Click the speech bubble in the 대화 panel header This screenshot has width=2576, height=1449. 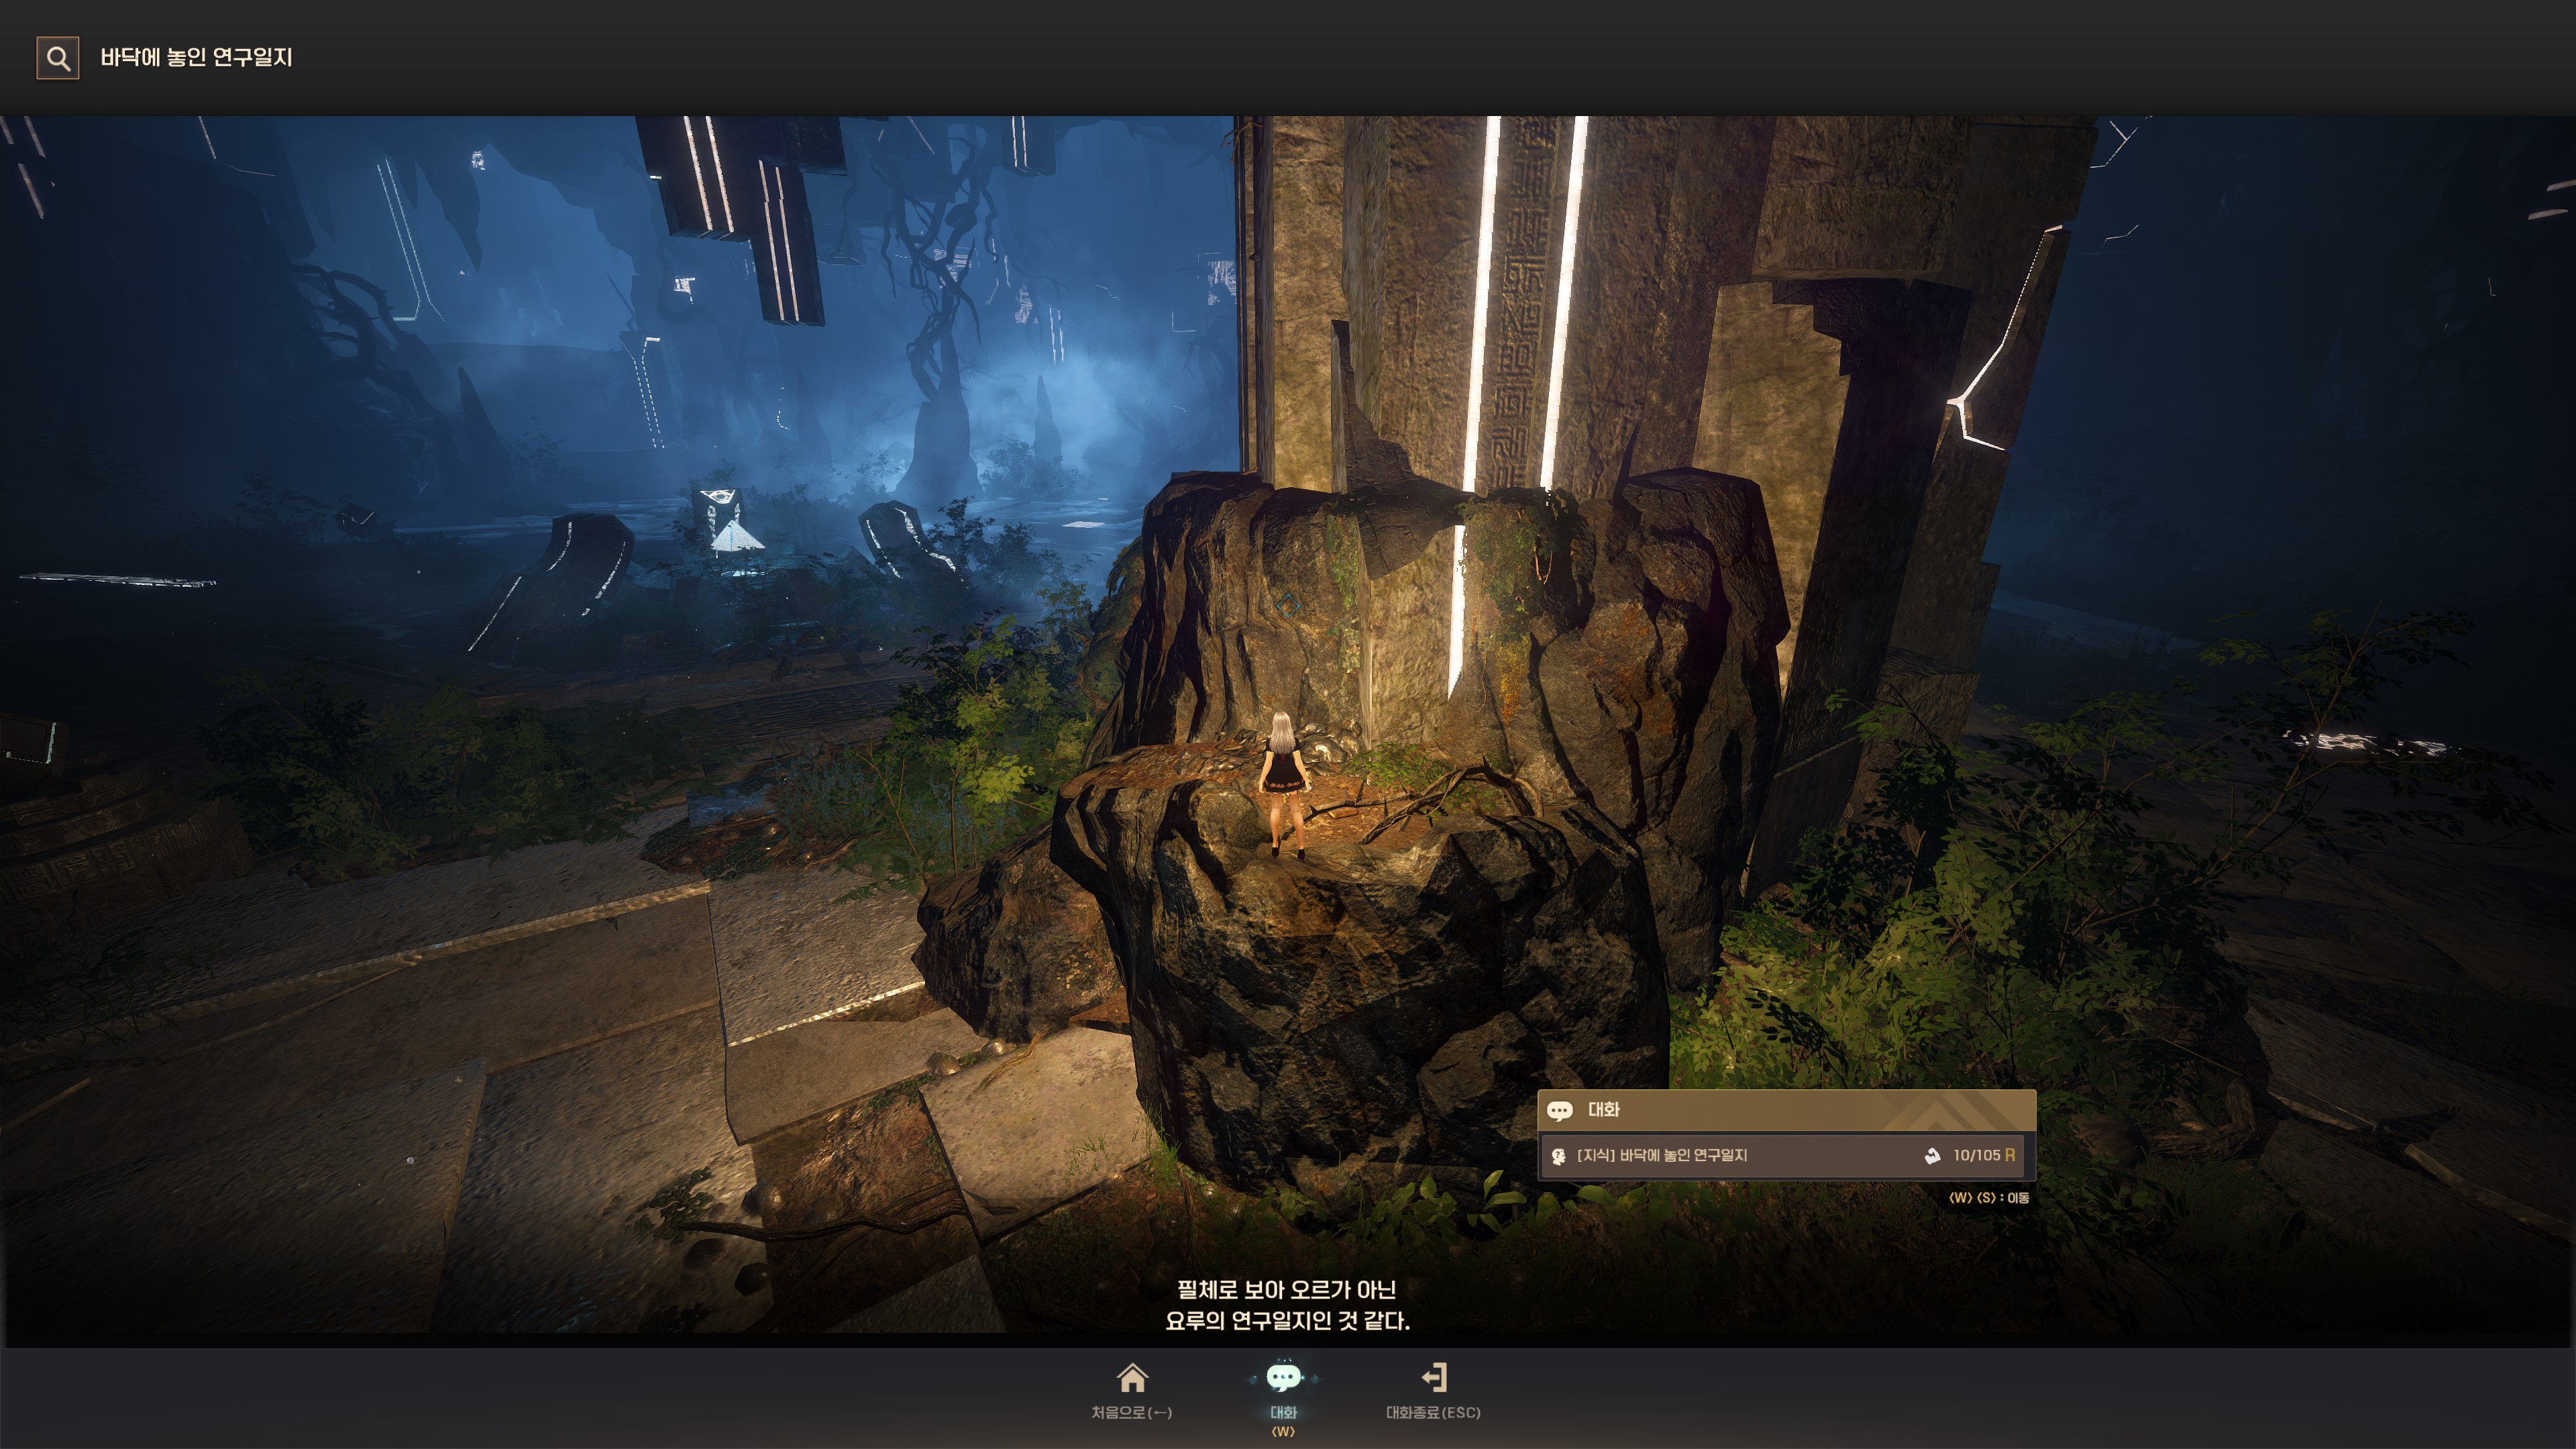point(1559,1110)
